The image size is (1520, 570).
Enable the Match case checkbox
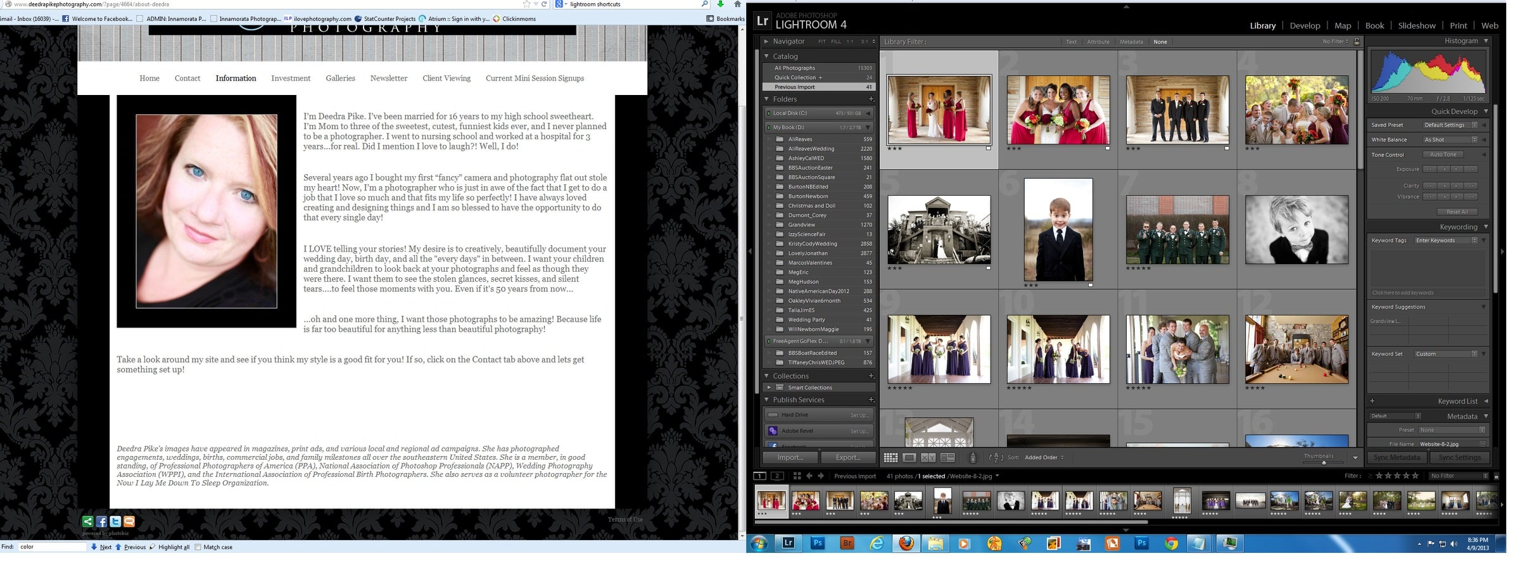click(x=198, y=547)
